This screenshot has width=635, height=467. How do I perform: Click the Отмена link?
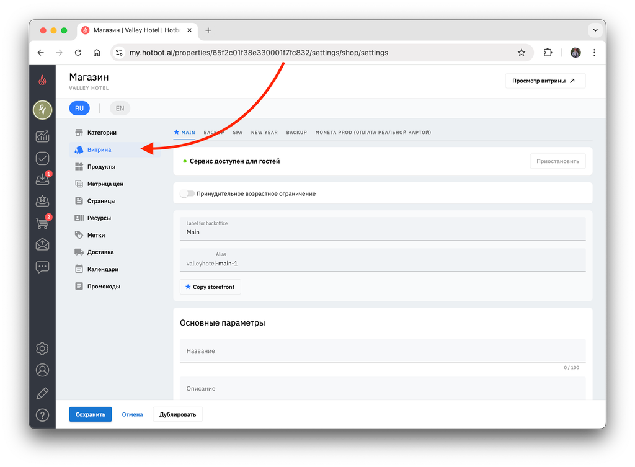pos(133,414)
